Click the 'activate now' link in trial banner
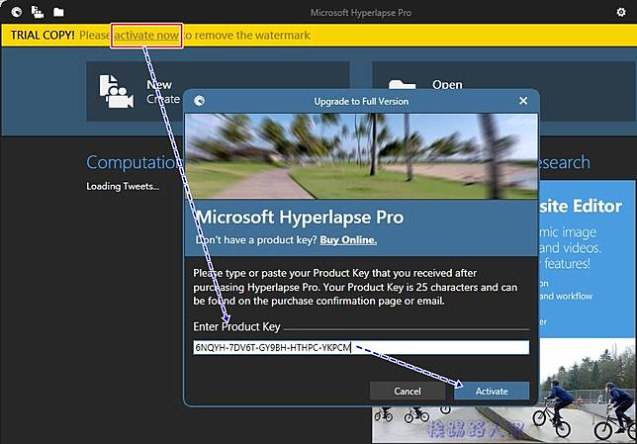This screenshot has height=444, width=637. 146,36
